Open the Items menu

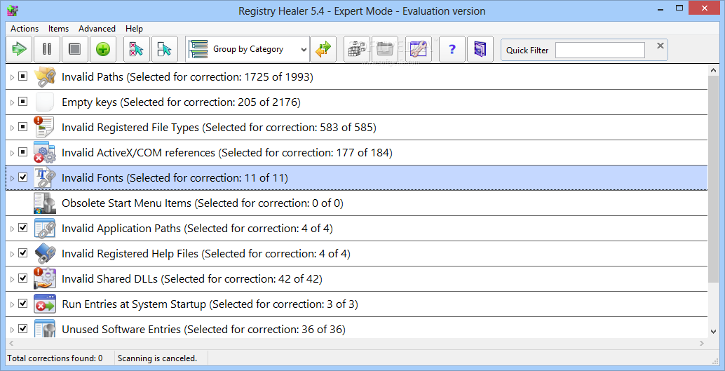point(58,29)
